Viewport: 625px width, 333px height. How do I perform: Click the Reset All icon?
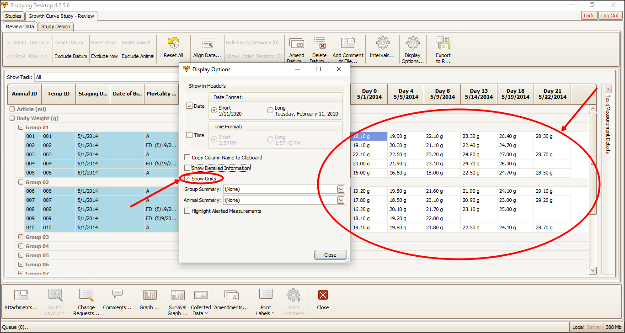coord(173,43)
